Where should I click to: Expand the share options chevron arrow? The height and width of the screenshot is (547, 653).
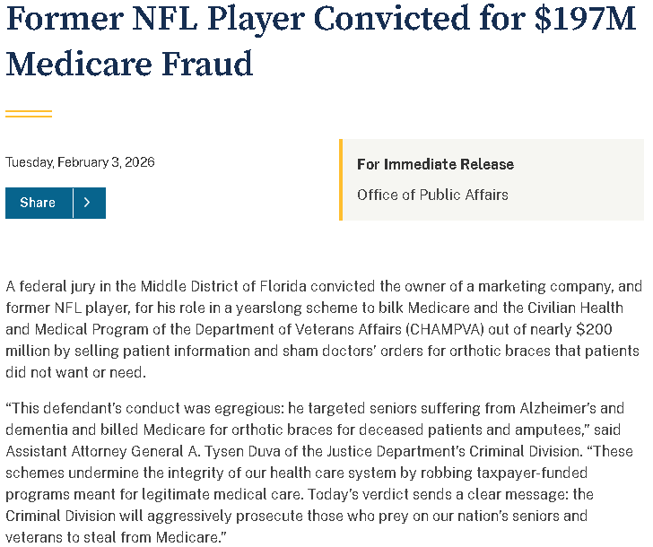point(88,203)
